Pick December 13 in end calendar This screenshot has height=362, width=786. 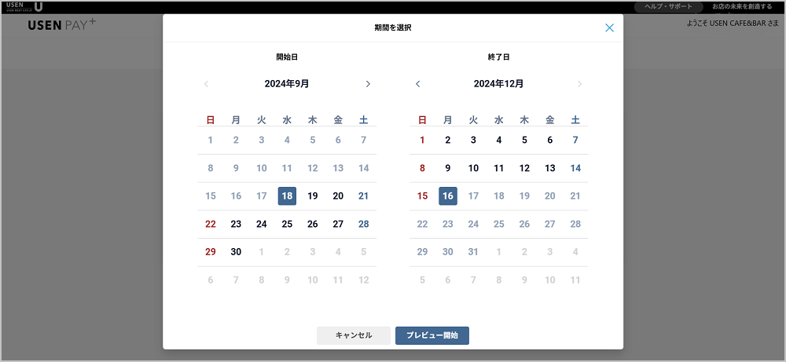(x=550, y=168)
